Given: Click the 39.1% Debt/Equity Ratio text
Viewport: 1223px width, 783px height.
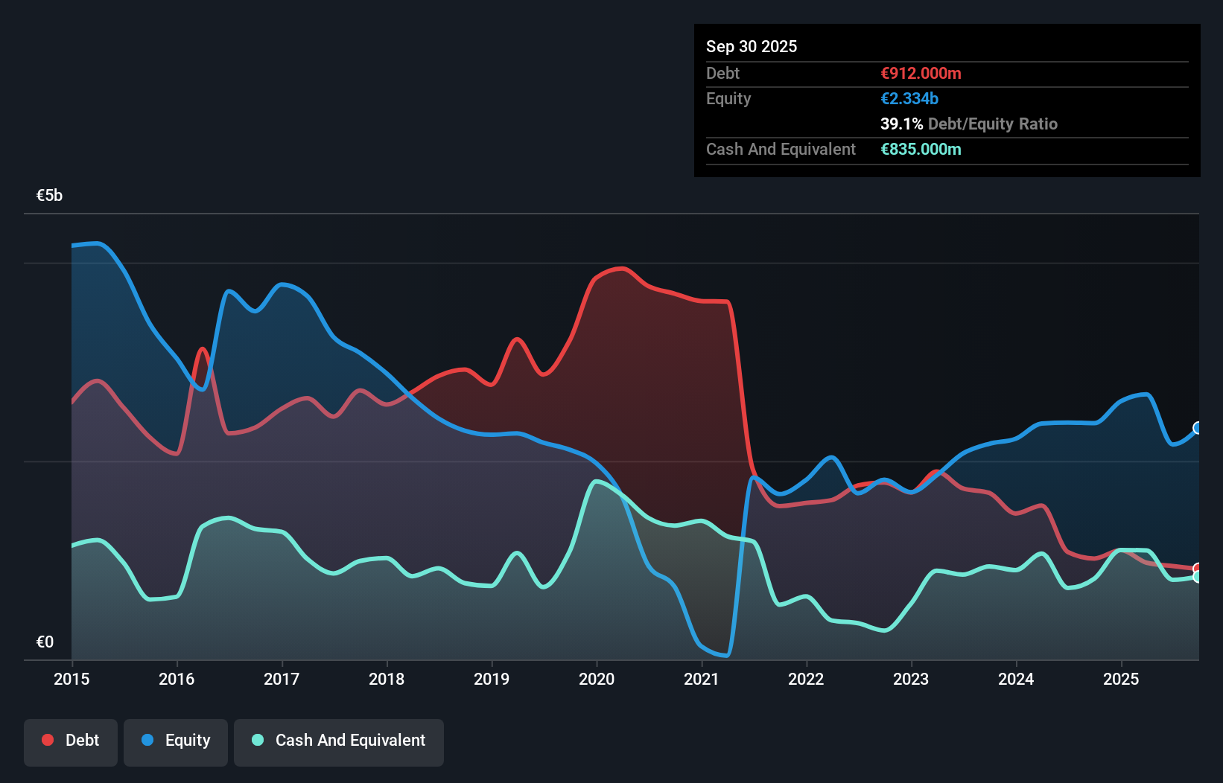Looking at the screenshot, I should [969, 124].
